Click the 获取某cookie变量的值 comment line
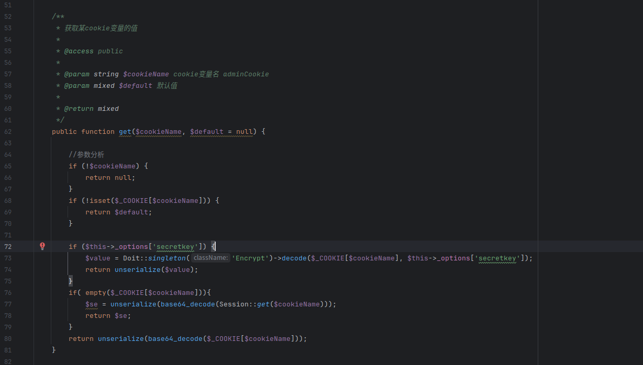 pos(101,28)
